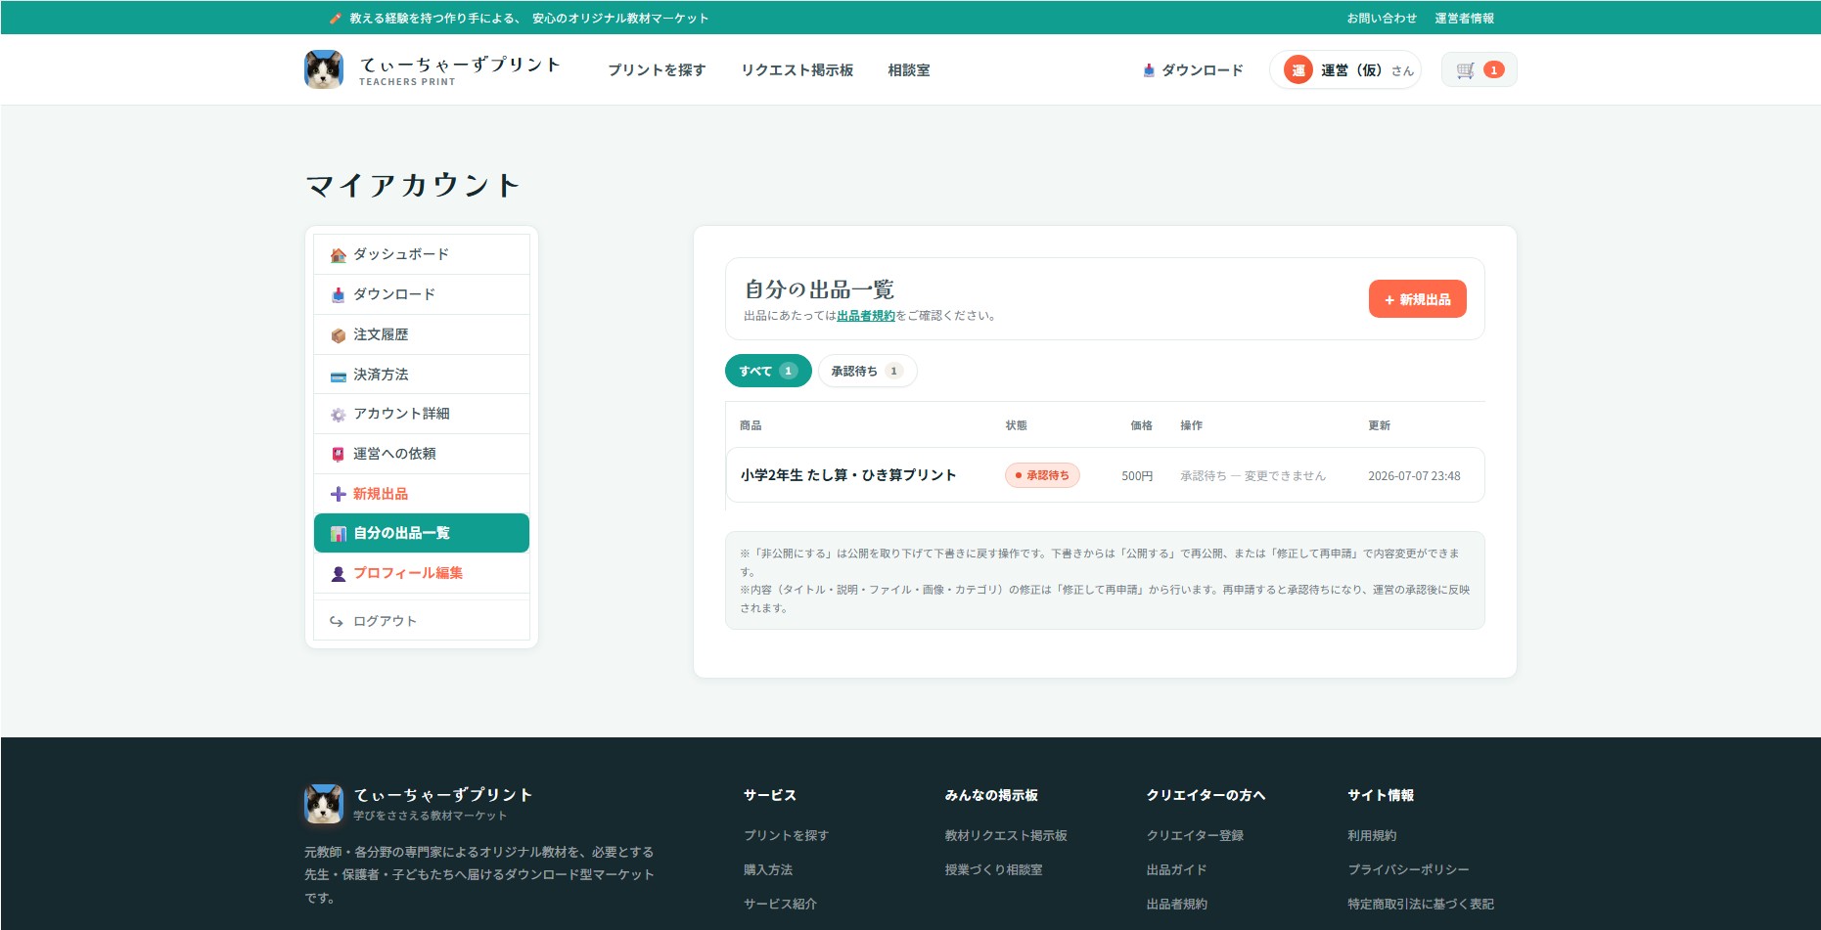Image resolution: width=1821 pixels, height=930 pixels.
Task: Click the 2026-07-07 23:48 updated date
Action: (x=1414, y=476)
